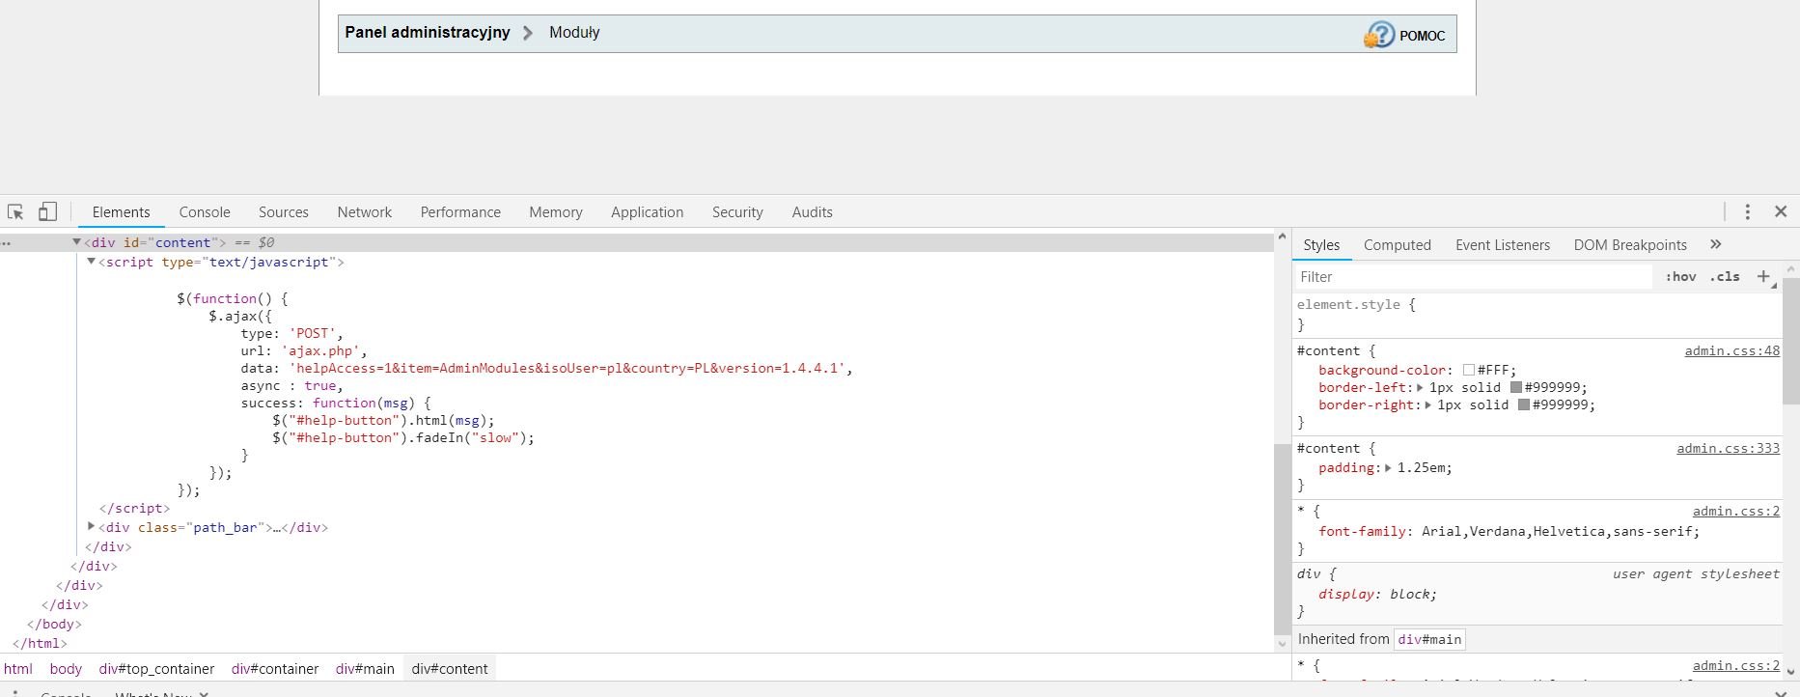
Task: Toggle the device toolbar icon
Action: click(x=47, y=212)
